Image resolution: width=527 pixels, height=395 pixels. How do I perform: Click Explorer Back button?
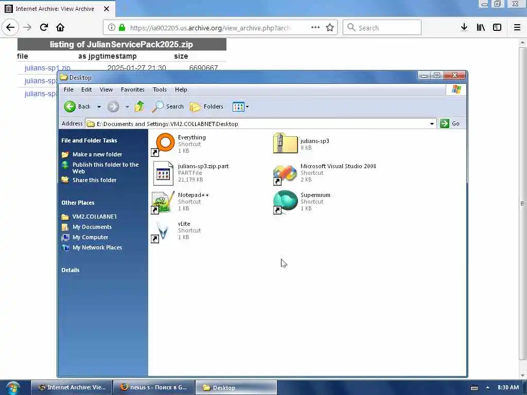click(x=77, y=106)
